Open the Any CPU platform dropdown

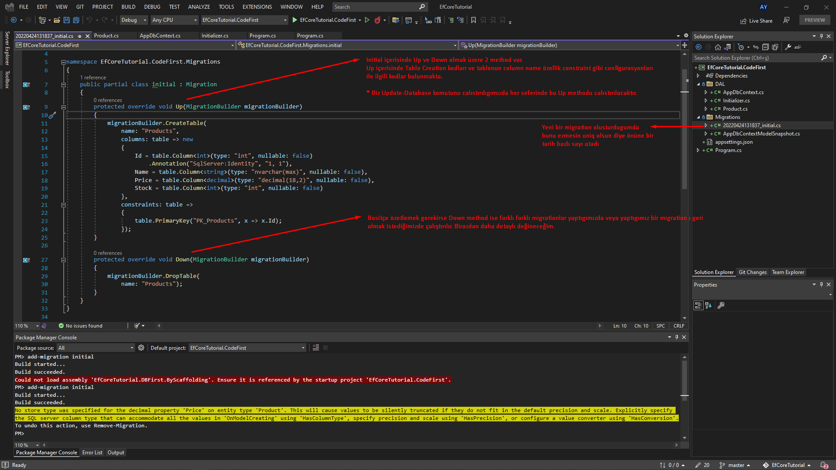(195, 20)
